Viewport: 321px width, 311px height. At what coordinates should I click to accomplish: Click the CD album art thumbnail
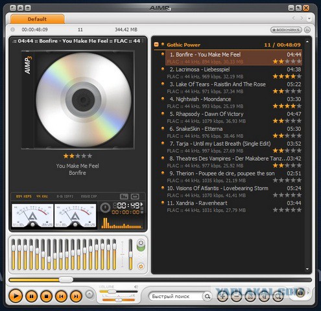(78, 100)
